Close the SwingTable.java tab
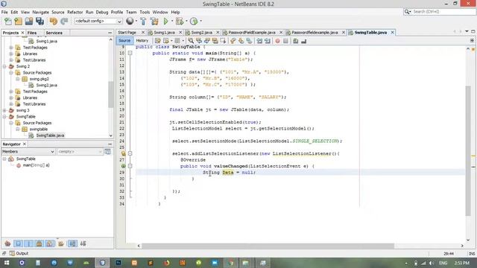 click(x=393, y=32)
